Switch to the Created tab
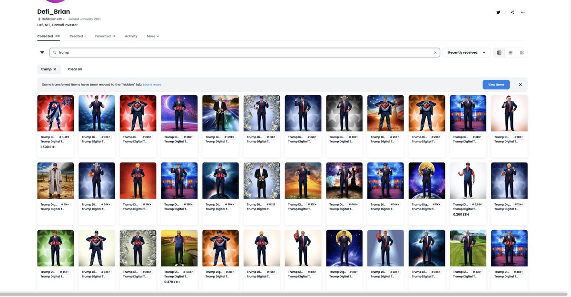The image size is (571, 297). click(78, 36)
